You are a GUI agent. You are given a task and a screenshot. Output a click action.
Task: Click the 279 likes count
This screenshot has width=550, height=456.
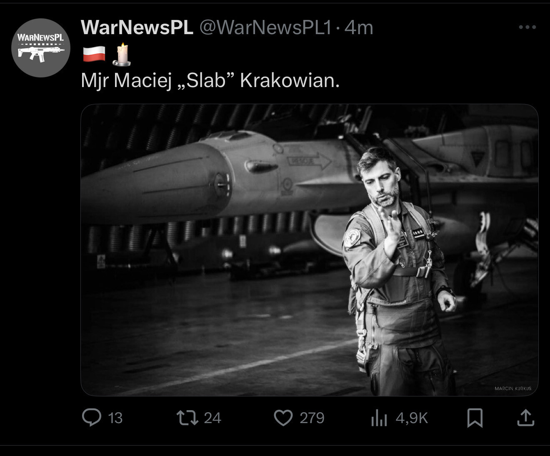(x=312, y=418)
